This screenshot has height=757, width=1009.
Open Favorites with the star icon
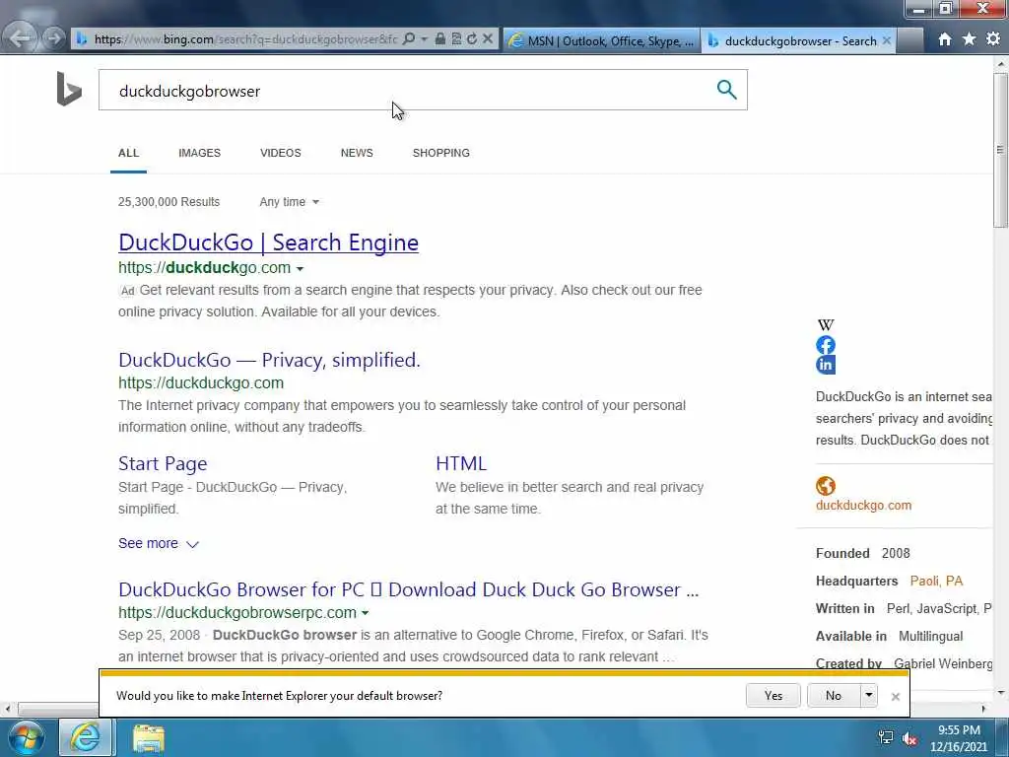pyautogui.click(x=970, y=39)
